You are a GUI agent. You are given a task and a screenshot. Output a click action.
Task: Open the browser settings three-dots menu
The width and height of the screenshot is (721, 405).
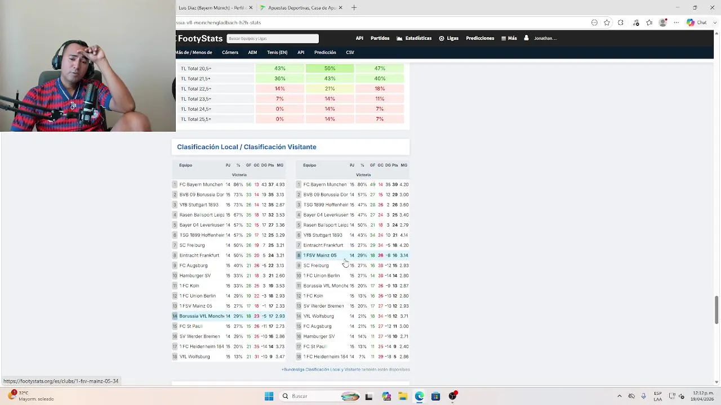click(x=677, y=22)
